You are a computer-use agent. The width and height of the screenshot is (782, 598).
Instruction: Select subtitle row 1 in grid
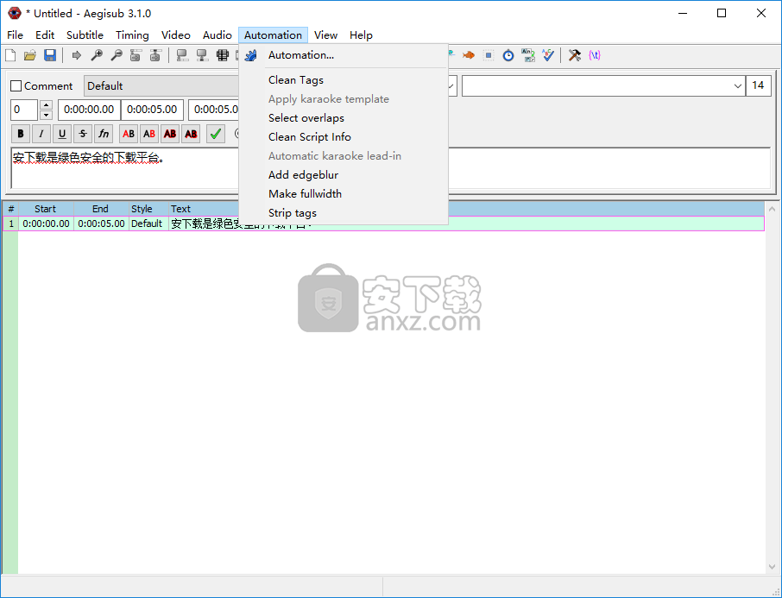(383, 223)
